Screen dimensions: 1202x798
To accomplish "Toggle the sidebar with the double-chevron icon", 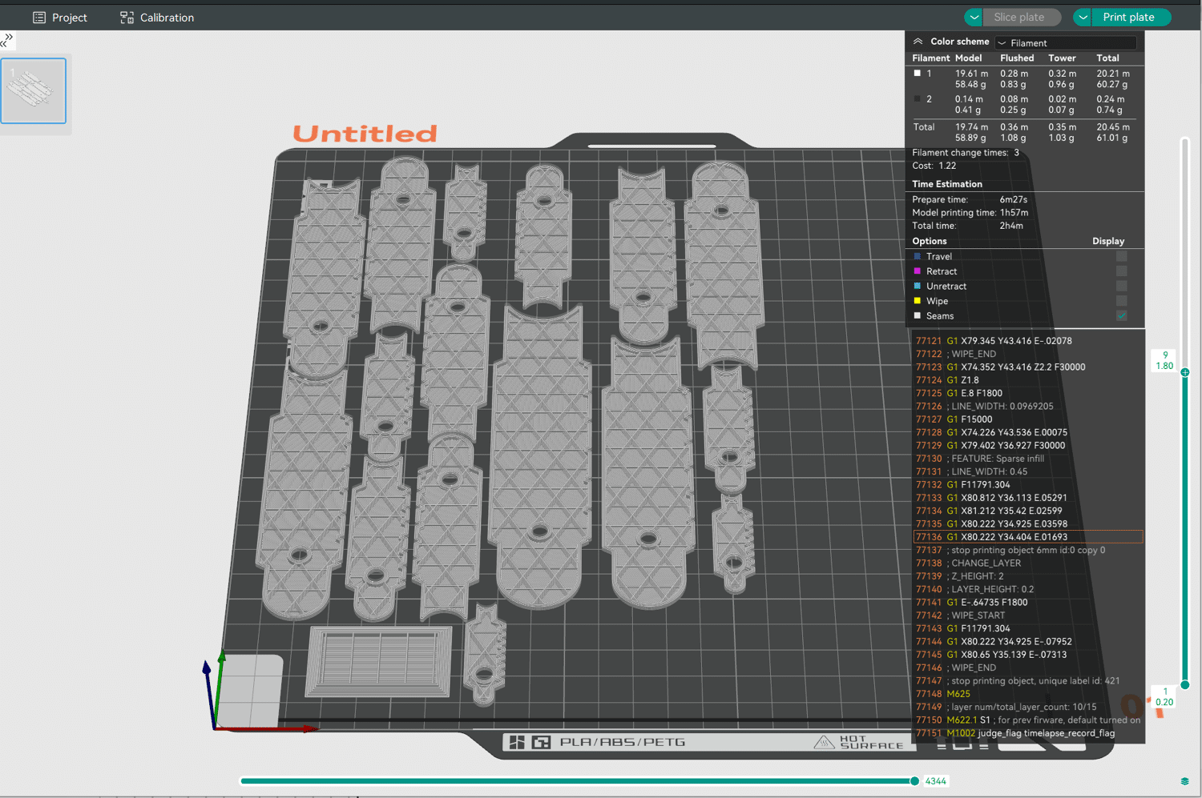I will pos(7,40).
